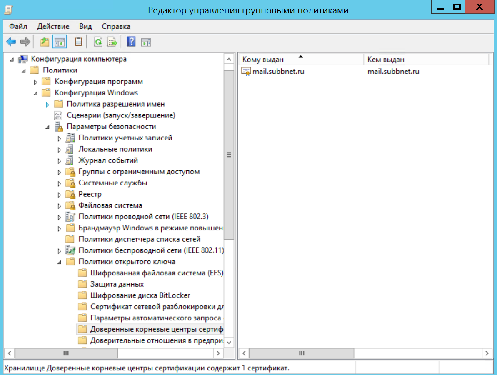Click the Paste clipboard toolbar icon
497x375 pixels.
point(78,42)
